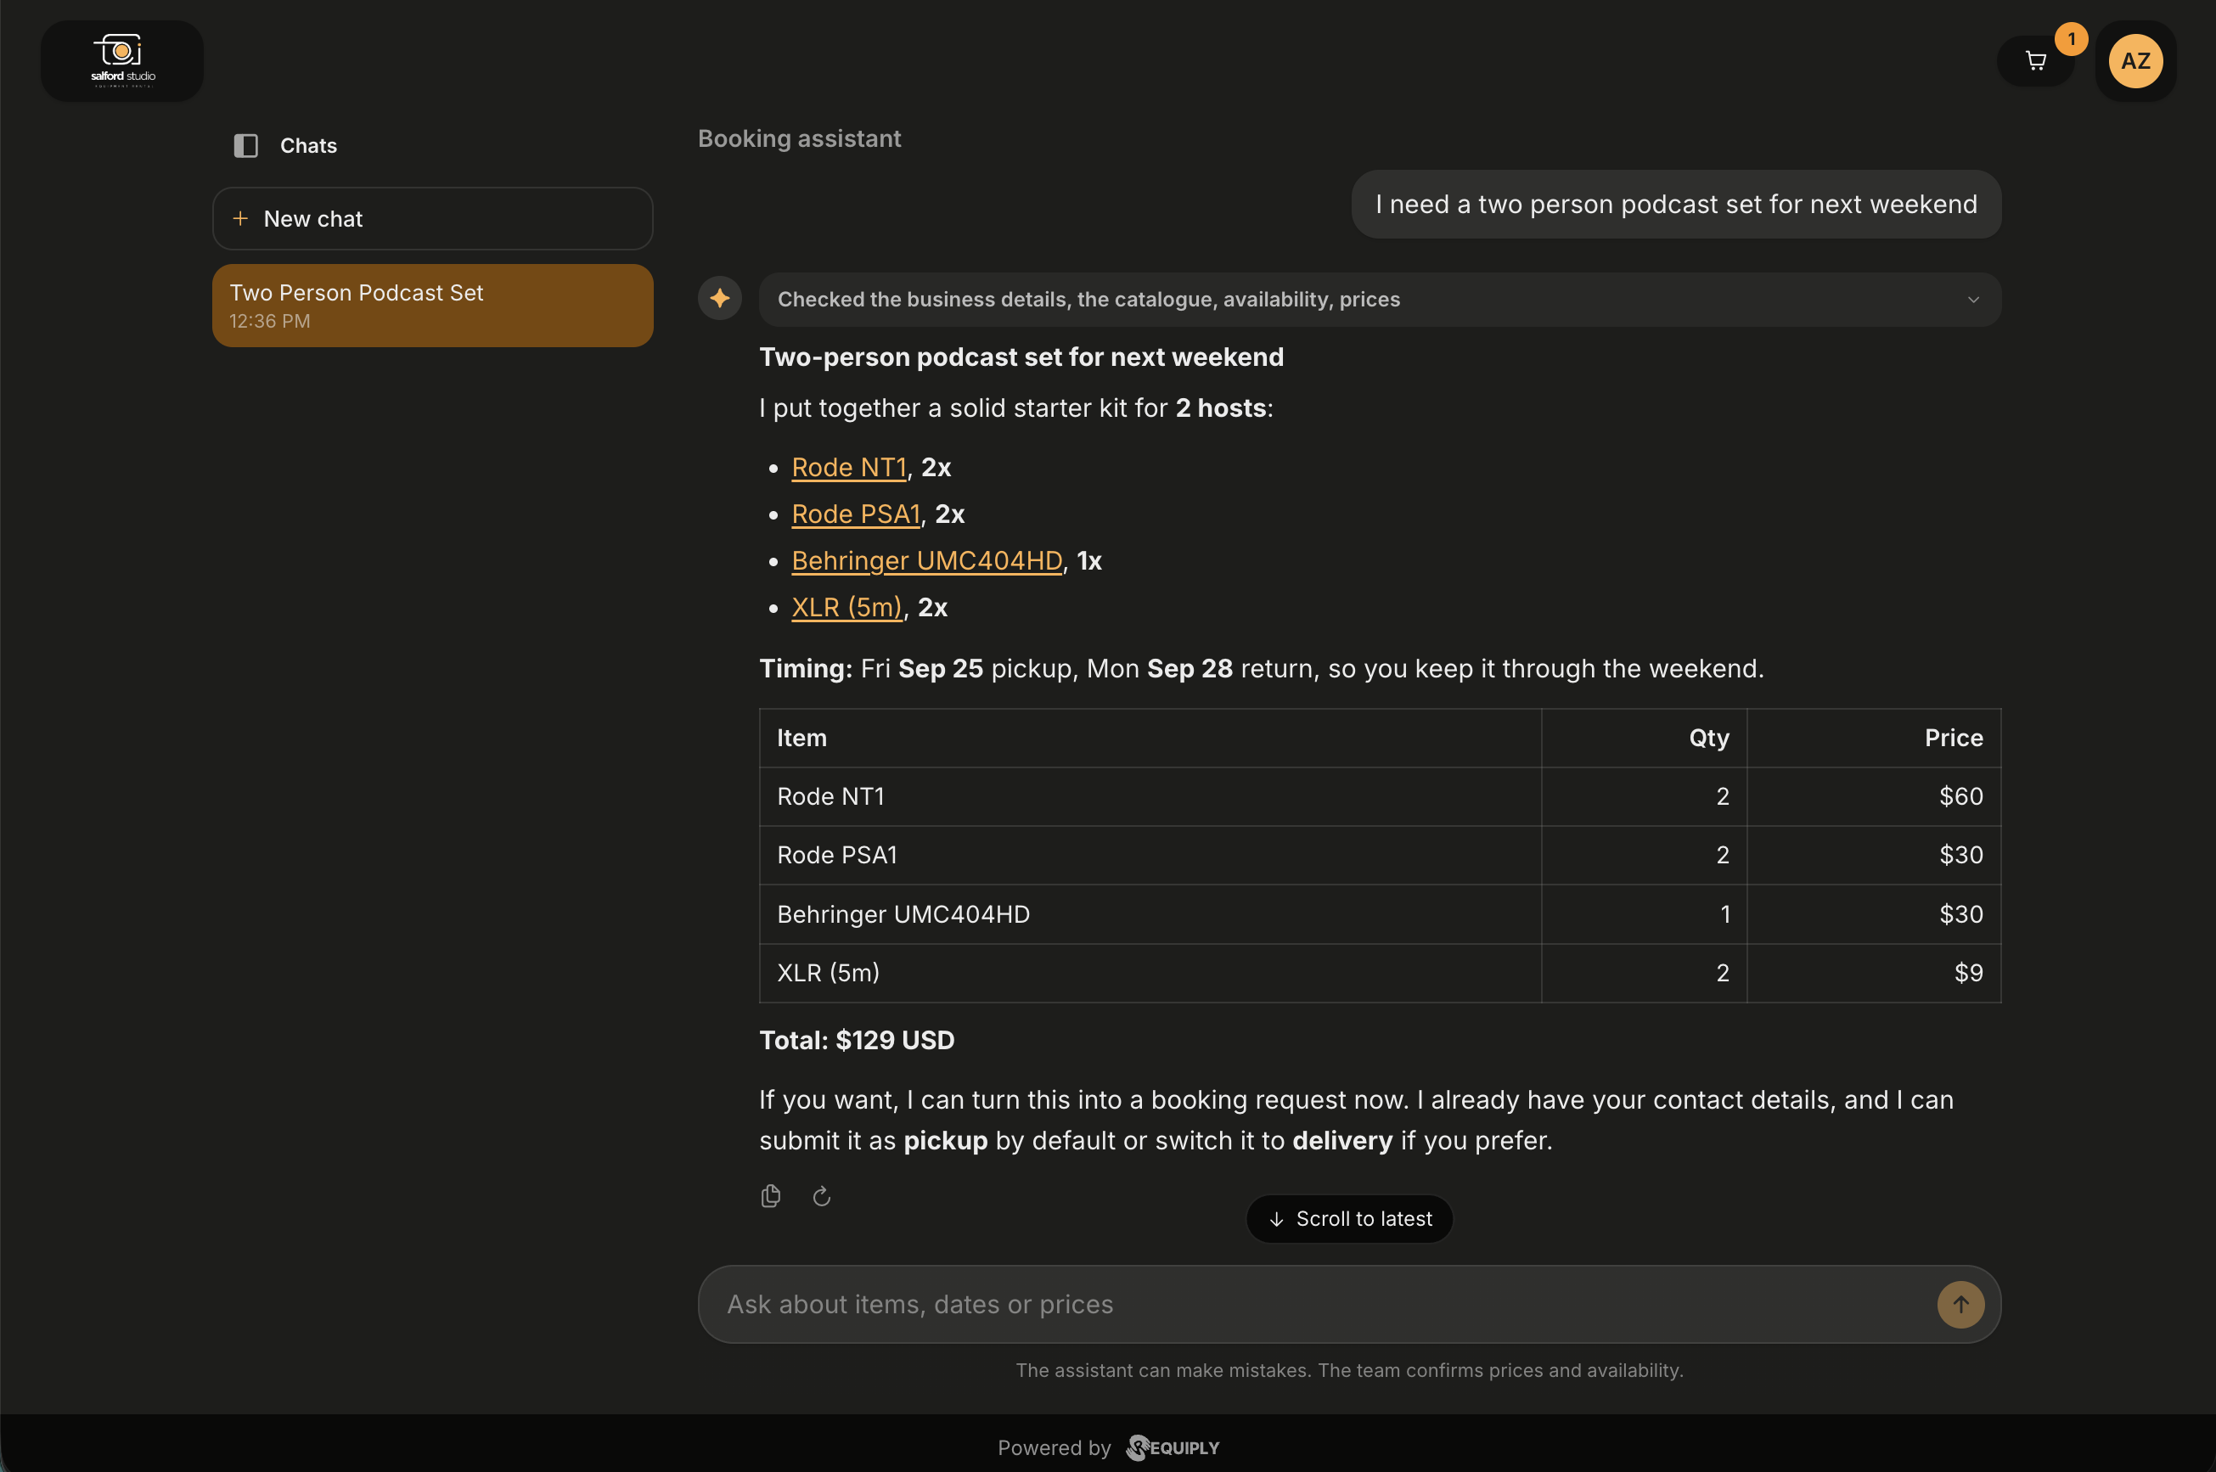This screenshot has width=2216, height=1472.
Task: Click the Rode PSA1 row $30 price
Action: tap(1873, 855)
